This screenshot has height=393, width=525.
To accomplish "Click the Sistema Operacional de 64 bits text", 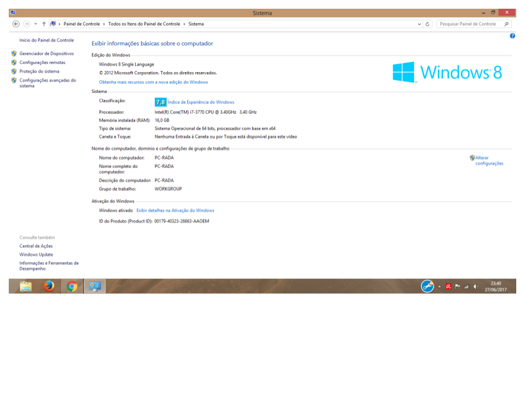I will pos(215,128).
